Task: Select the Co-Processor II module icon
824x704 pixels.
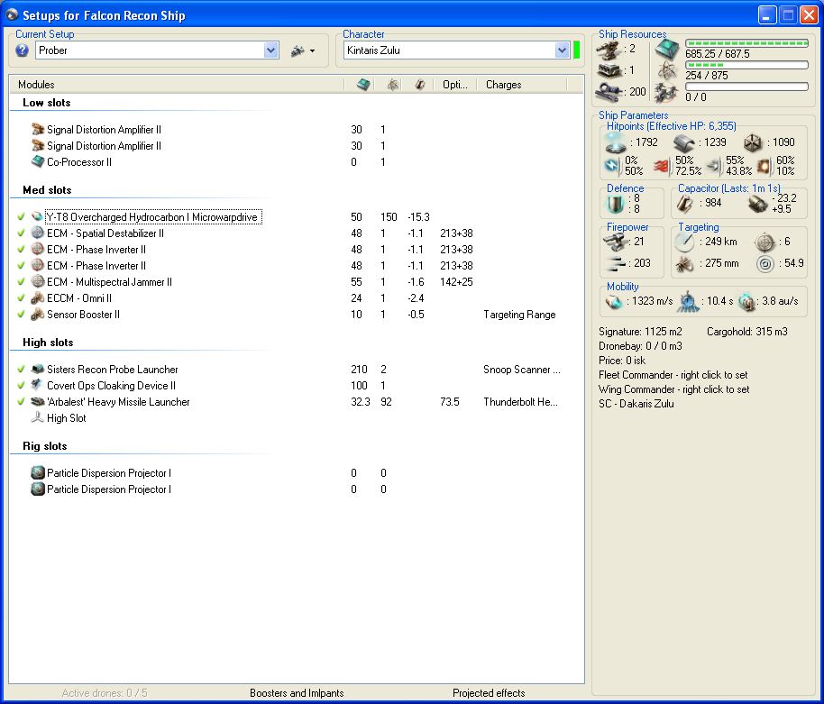Action: coord(37,161)
